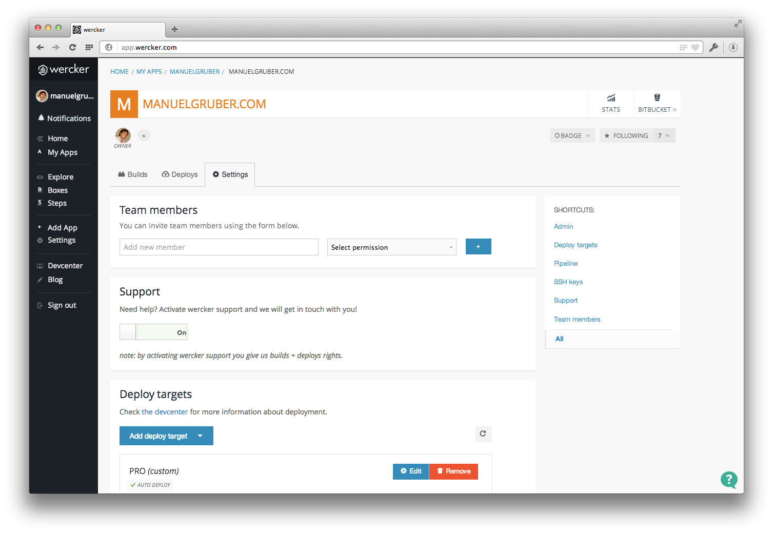The width and height of the screenshot is (773, 534).
Task: Select the All shortcut
Action: 559,339
